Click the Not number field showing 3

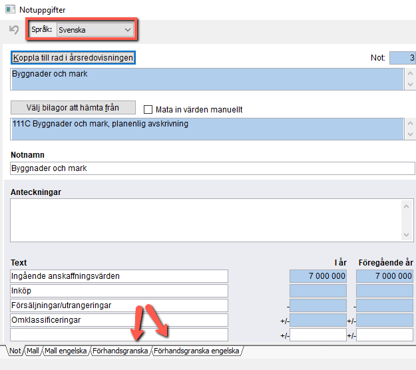pos(403,57)
